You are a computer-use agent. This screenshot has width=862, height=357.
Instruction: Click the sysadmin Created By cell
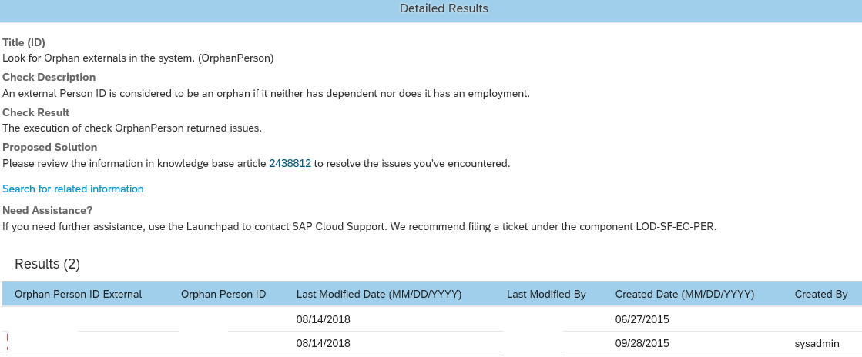pyautogui.click(x=817, y=344)
